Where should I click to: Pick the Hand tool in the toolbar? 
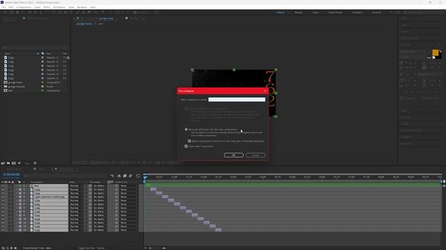click(17, 12)
